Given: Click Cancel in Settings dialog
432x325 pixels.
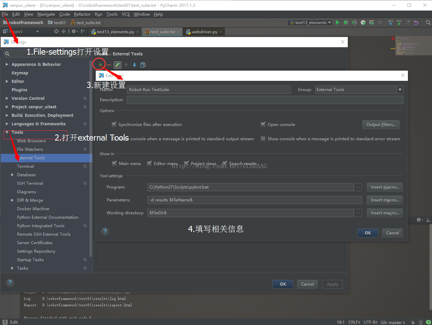Looking at the screenshot, I should coord(308,284).
